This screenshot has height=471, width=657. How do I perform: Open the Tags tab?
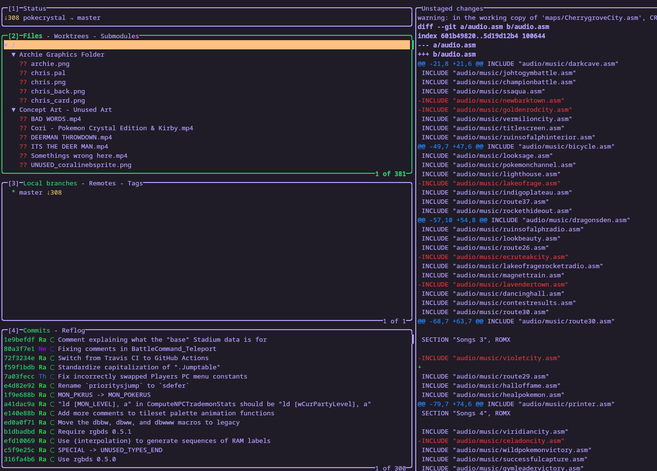tap(135, 183)
